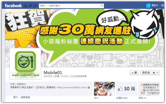
Task: Open the friend requests icon
Action: coord(25,6)
